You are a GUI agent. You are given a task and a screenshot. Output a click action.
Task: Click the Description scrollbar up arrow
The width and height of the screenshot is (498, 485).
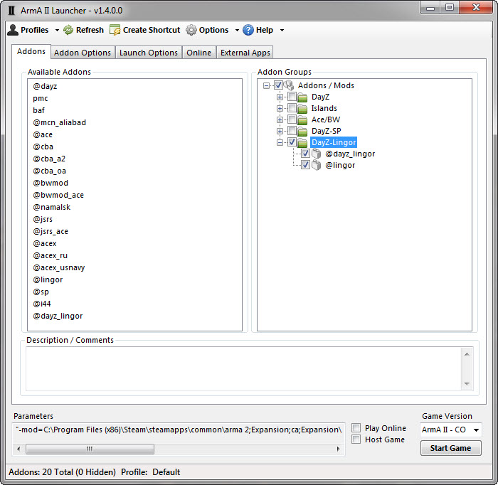[x=467, y=354]
